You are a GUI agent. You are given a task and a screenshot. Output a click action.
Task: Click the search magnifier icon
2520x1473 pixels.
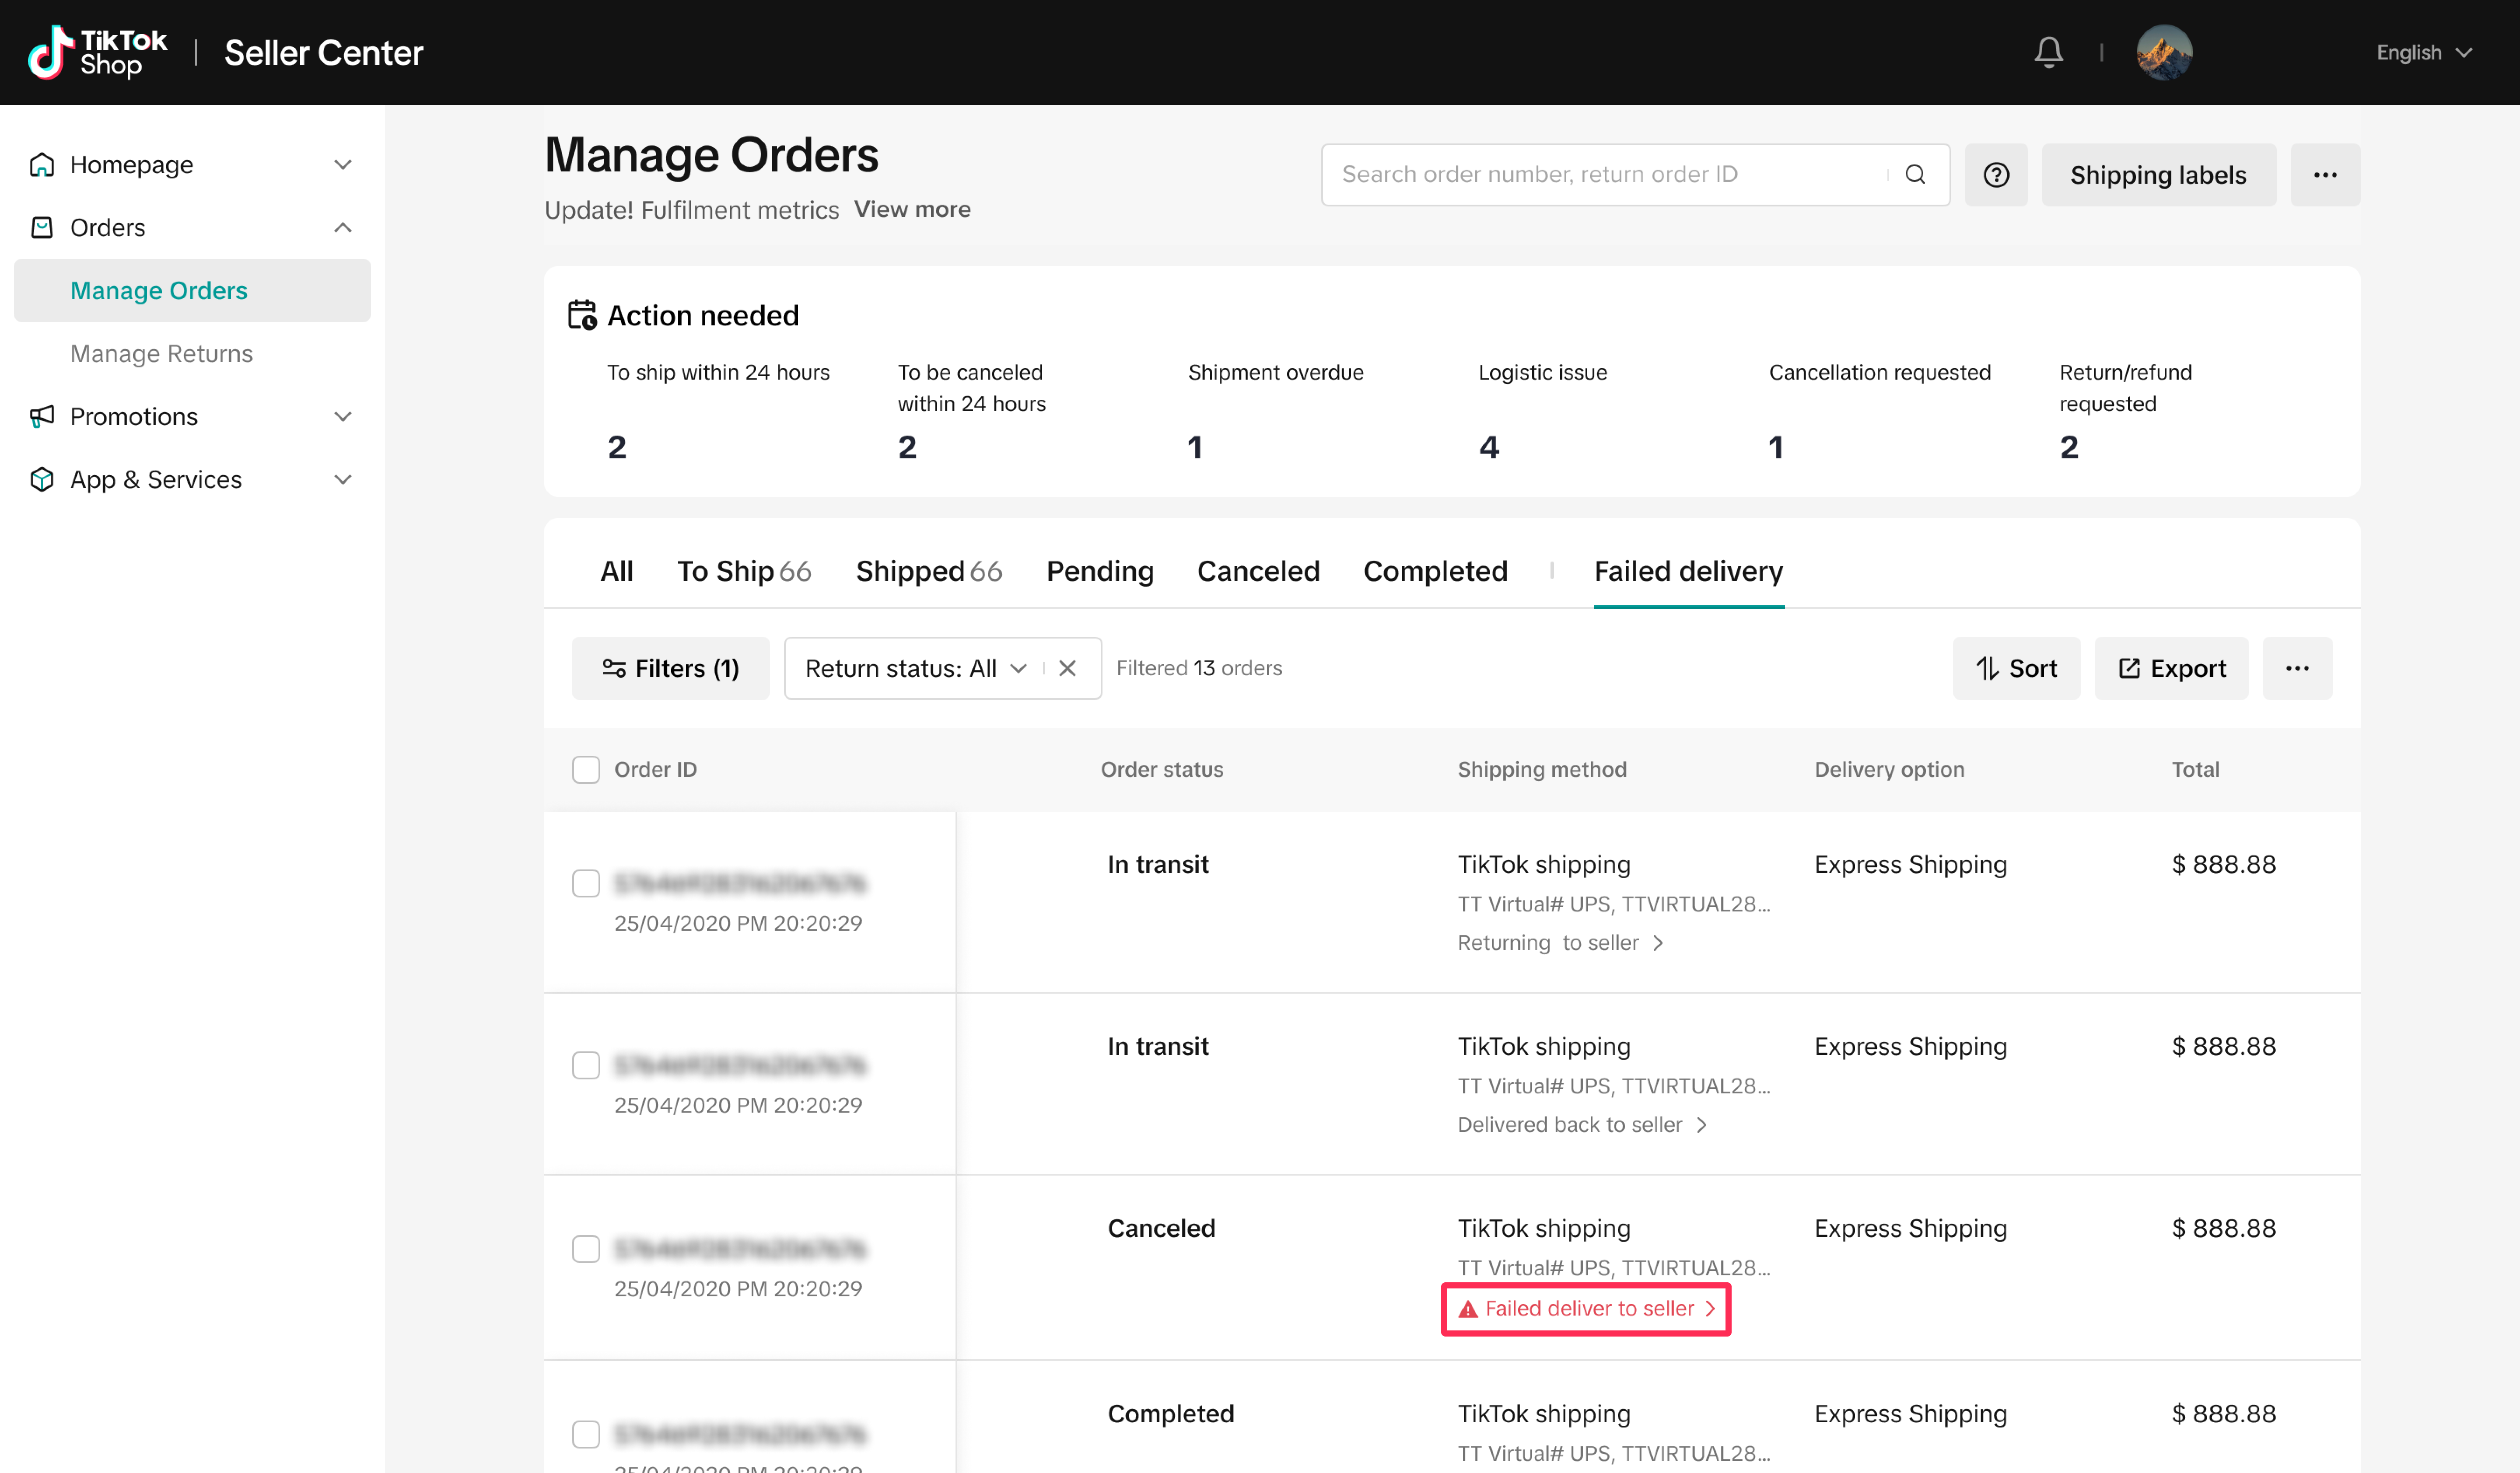point(1914,175)
